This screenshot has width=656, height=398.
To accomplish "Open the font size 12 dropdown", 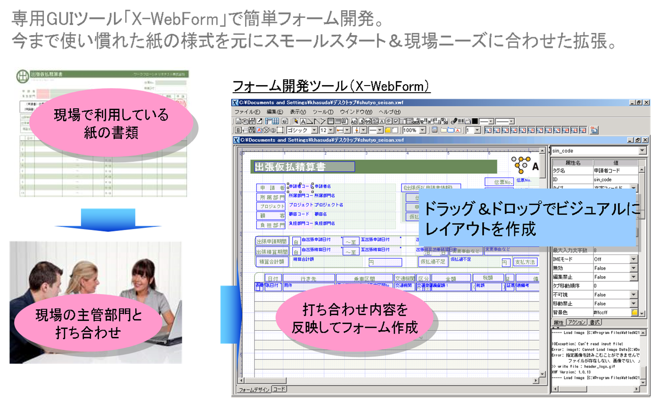I will coord(331,130).
